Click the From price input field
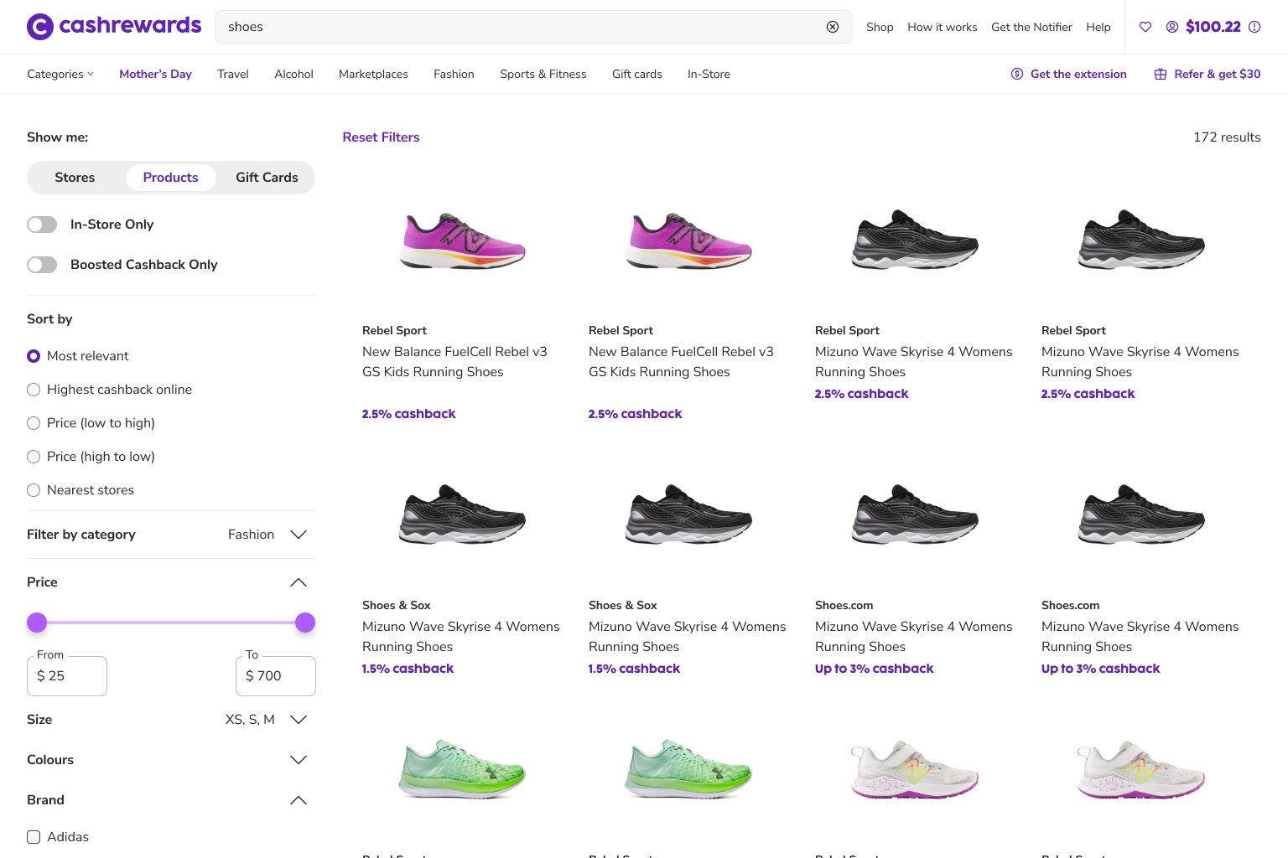The width and height of the screenshot is (1288, 858). pyautogui.click(x=67, y=676)
